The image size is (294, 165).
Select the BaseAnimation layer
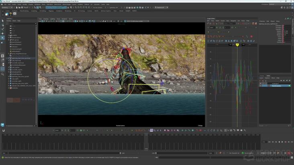pyautogui.click(x=276, y=86)
